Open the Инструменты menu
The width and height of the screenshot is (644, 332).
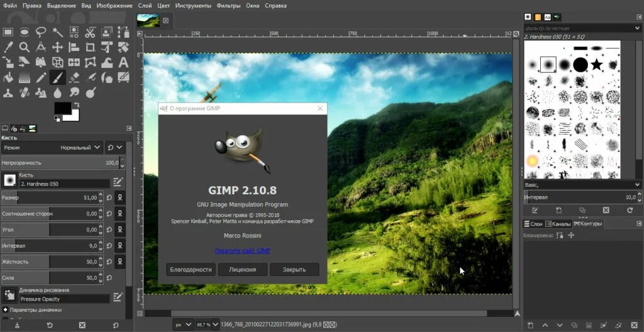tap(193, 6)
